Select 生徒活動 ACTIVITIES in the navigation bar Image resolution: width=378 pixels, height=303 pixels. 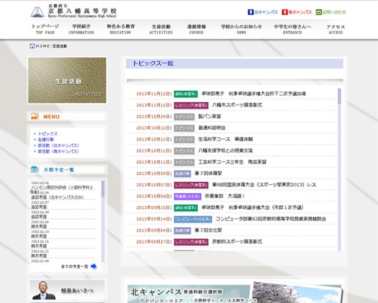[x=162, y=29]
